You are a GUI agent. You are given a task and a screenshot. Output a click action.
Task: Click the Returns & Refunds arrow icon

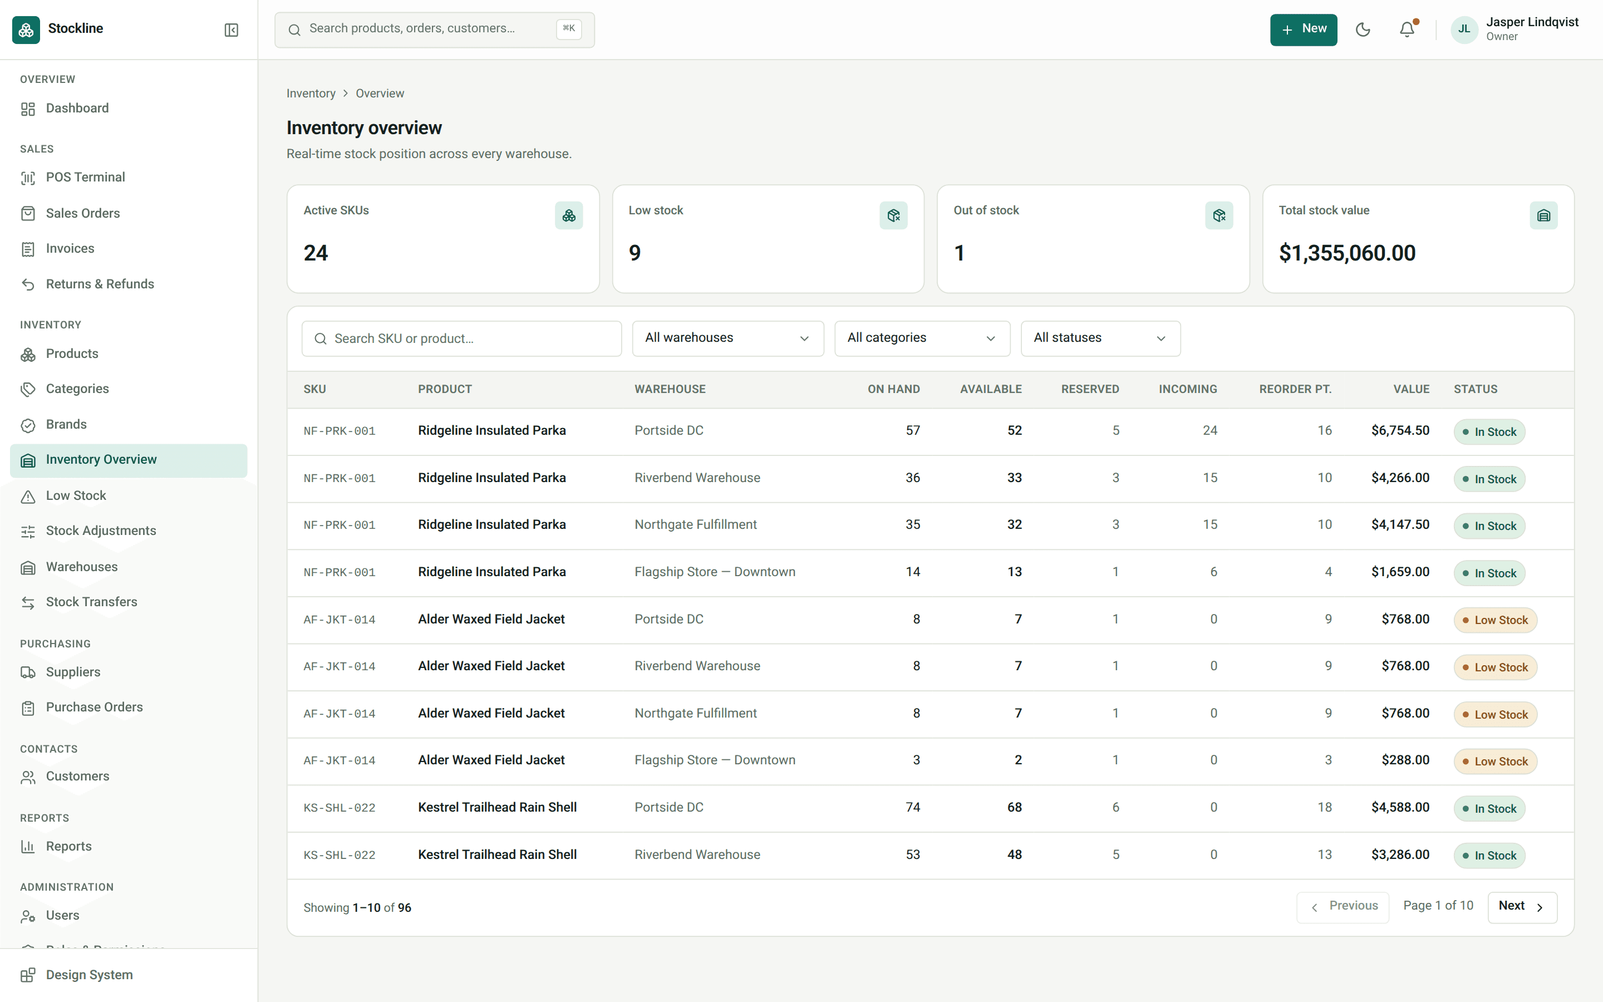coord(28,284)
